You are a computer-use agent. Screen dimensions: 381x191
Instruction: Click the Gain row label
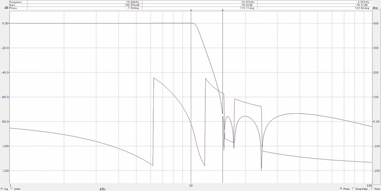coord(12,5)
